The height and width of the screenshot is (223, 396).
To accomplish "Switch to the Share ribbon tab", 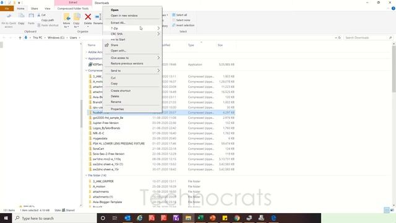I will click(35, 9).
